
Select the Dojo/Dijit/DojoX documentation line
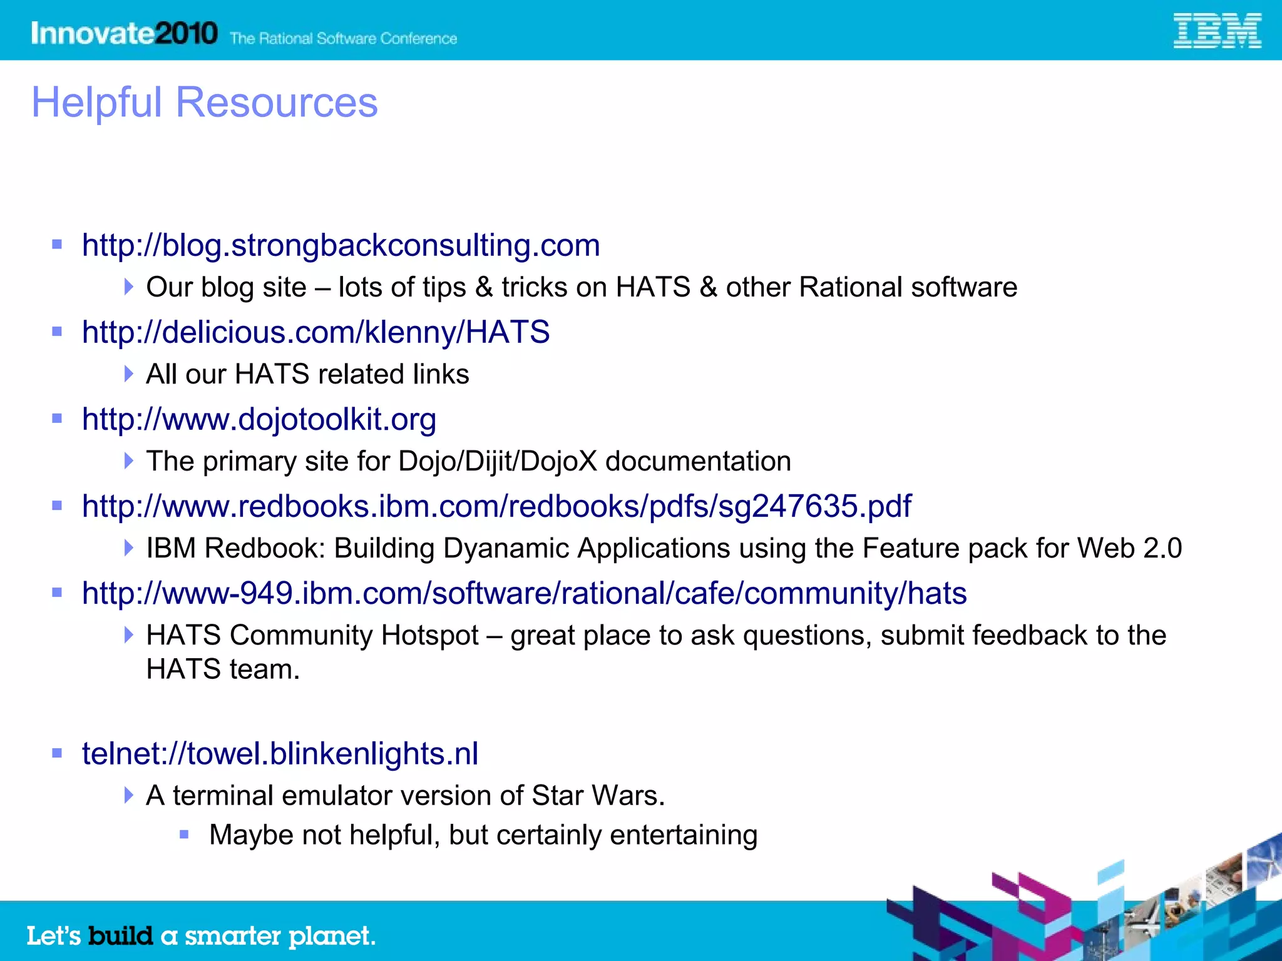[x=468, y=461]
